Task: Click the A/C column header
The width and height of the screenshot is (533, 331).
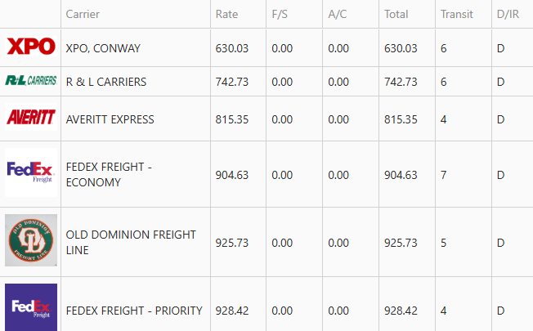Action: (337, 14)
